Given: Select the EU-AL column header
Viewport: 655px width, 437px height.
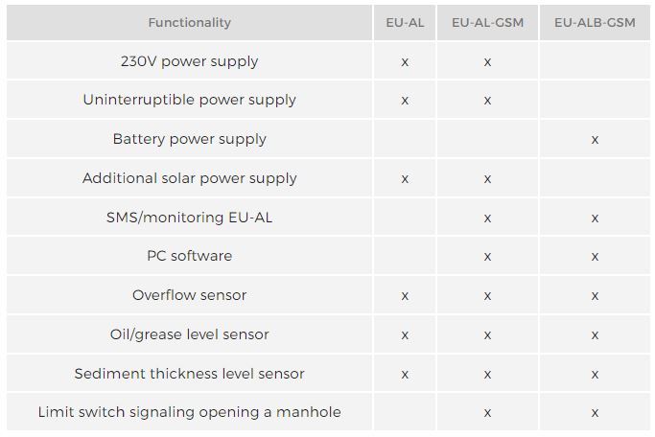Looking at the screenshot, I should [x=404, y=22].
